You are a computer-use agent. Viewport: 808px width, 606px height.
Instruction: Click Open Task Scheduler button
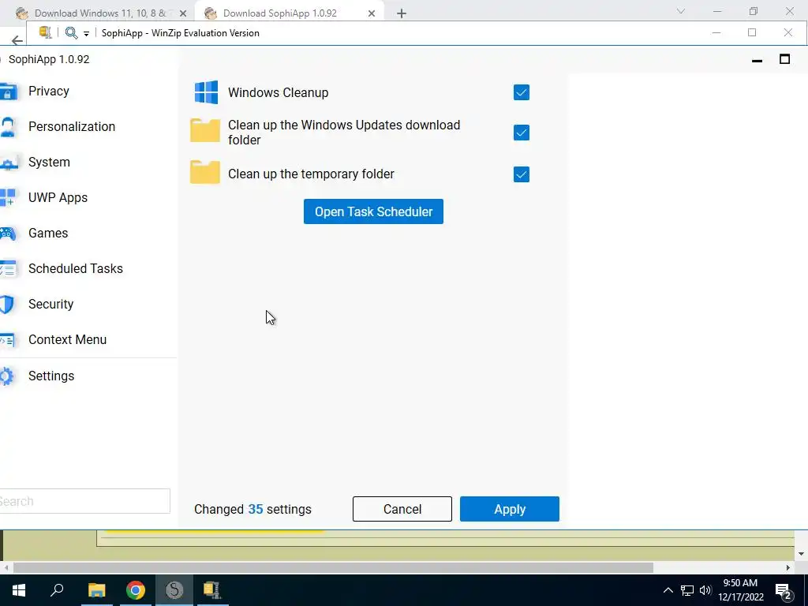pos(373,211)
